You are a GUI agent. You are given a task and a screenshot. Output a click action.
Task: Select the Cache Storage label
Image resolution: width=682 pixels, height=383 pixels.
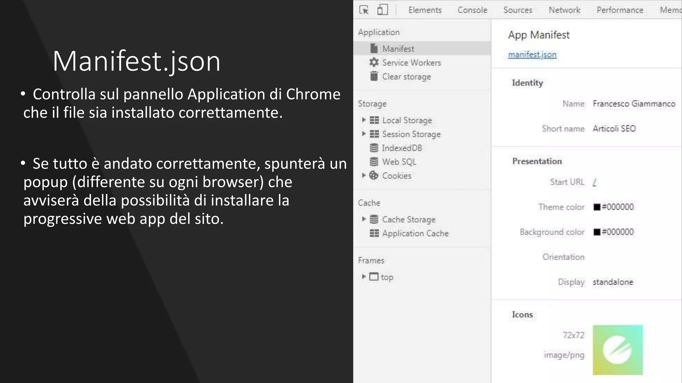point(409,220)
